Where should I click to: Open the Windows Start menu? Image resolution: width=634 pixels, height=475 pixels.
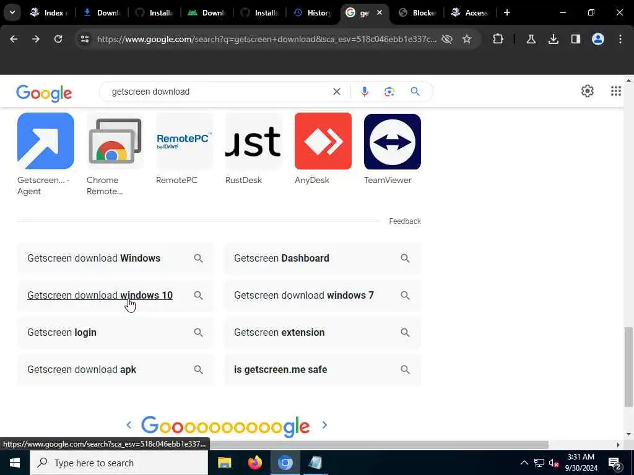(x=15, y=463)
